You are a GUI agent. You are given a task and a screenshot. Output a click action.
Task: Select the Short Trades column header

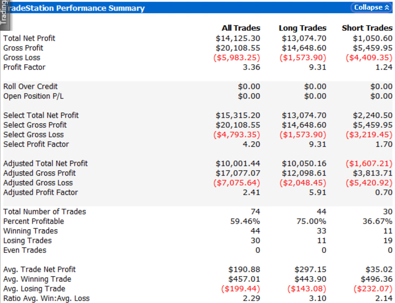coord(367,28)
